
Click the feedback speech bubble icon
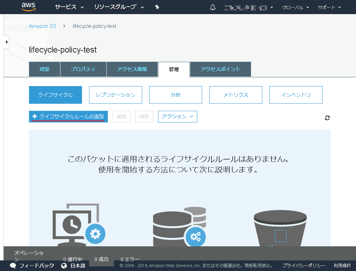(x=13, y=266)
